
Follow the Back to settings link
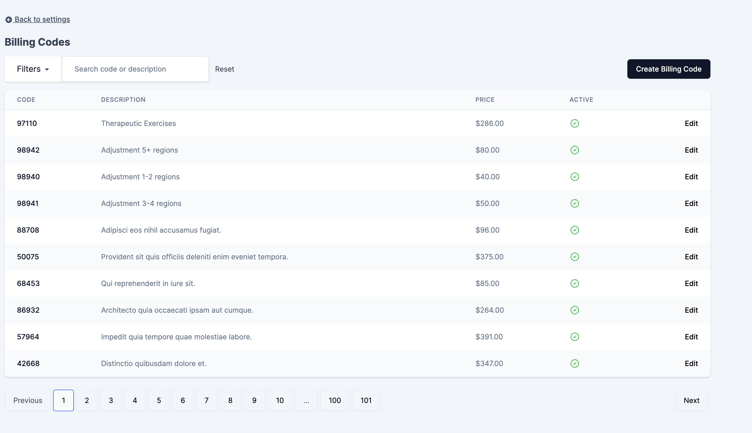tap(42, 19)
